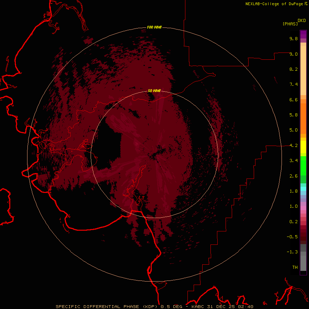
Task: Click the 50 NMI range ring label
Action: click(154, 91)
